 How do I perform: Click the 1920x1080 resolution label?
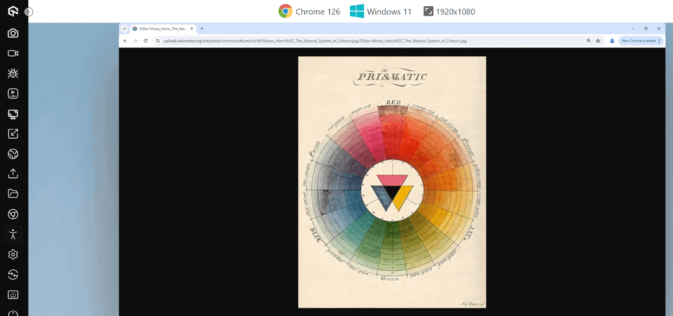449,11
